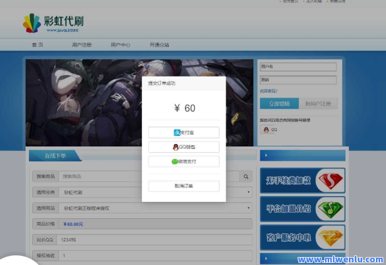
Task: Click the ¥60.00元 price text
Action: point(73,224)
